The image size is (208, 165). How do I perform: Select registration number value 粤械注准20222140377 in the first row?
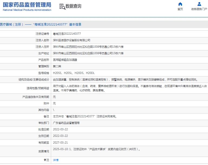[x=67, y=34]
